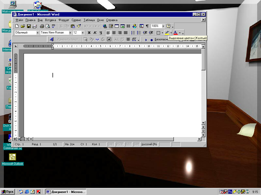Open the Справка menu
The image size is (261, 195).
(112, 20)
